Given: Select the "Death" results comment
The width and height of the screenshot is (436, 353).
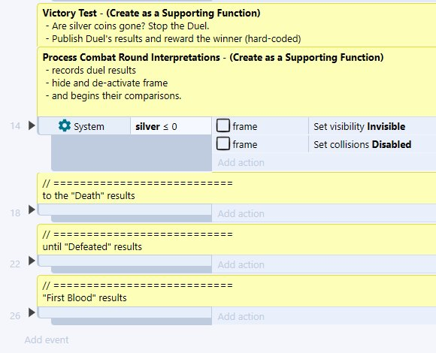Looking at the screenshot, I should 237,189.
